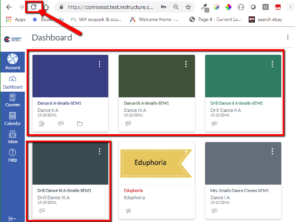Bookmark this page with the star icon

click(188, 7)
